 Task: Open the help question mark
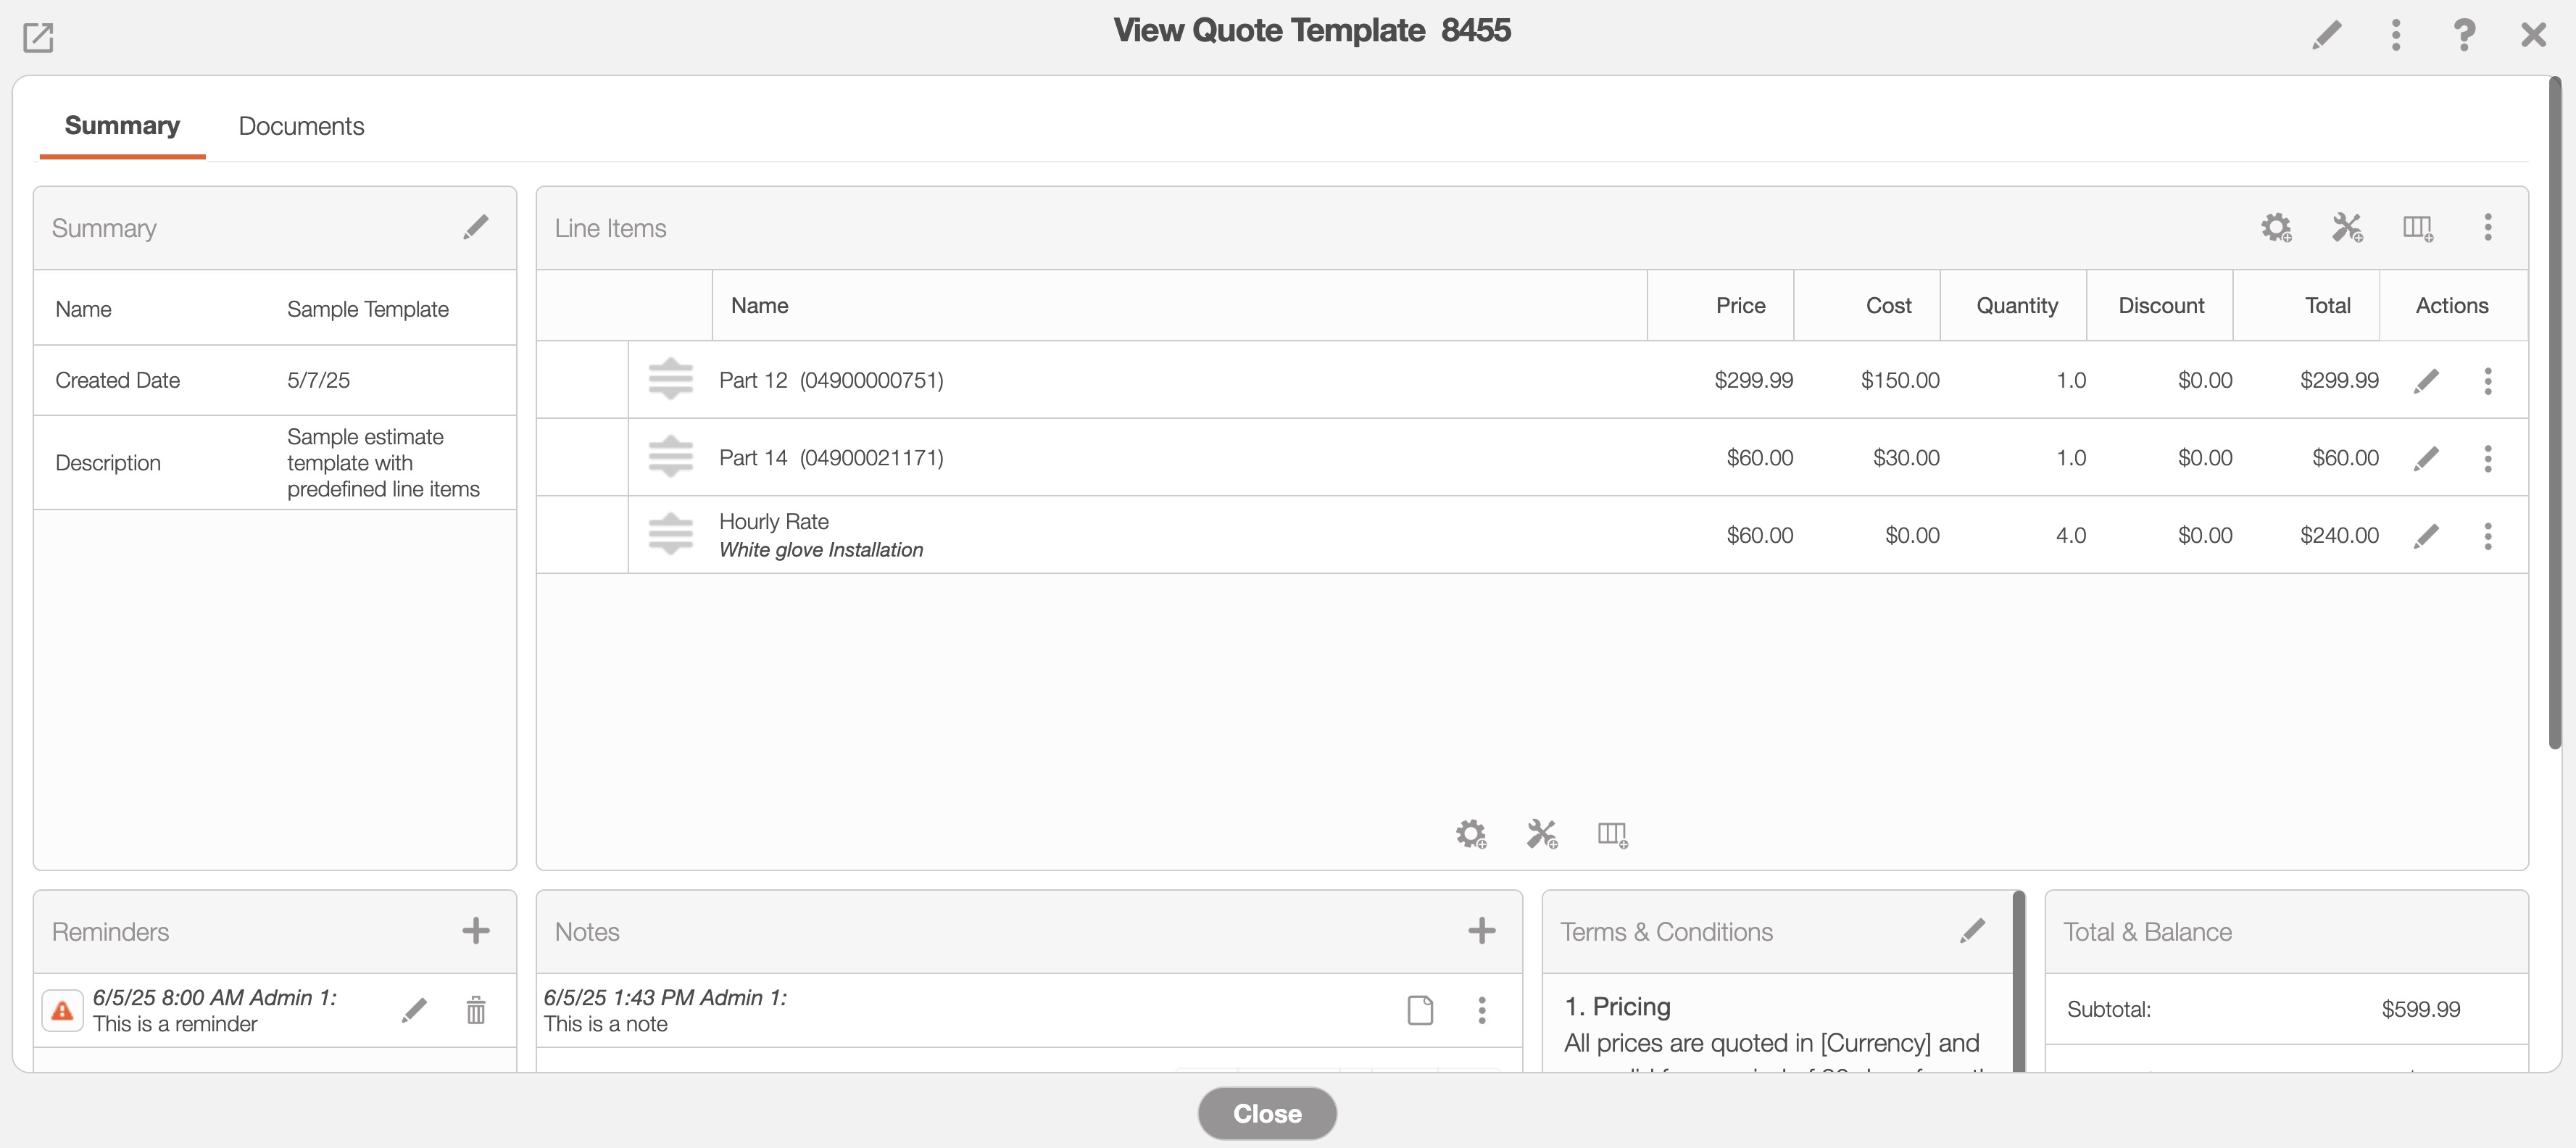click(2464, 35)
